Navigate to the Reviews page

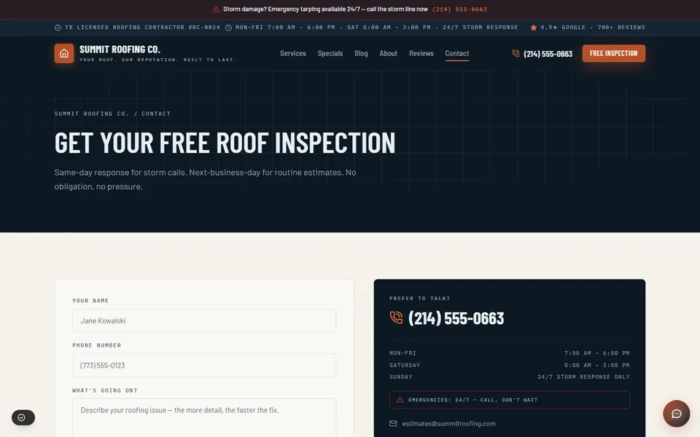pyautogui.click(x=421, y=53)
